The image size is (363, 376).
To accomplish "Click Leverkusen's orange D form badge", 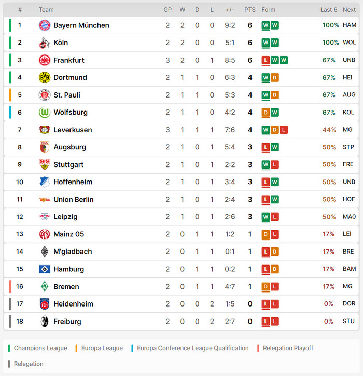I will pyautogui.click(x=274, y=130).
